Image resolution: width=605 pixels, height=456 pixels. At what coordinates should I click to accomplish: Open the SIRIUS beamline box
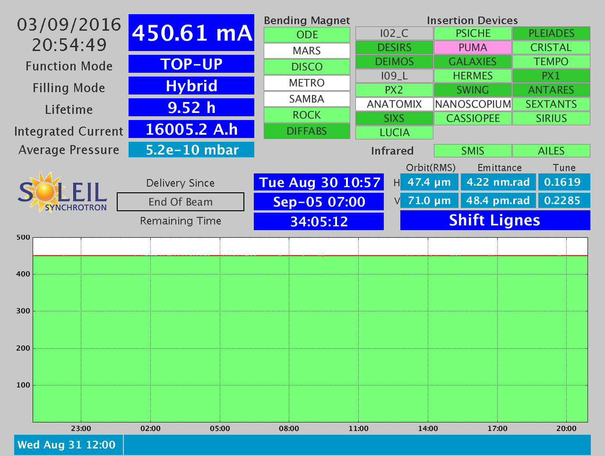coord(551,118)
